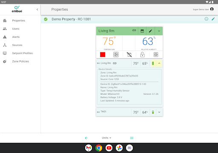Click the 'Source: Core 1253' line

pyautogui.click(x=109, y=79)
